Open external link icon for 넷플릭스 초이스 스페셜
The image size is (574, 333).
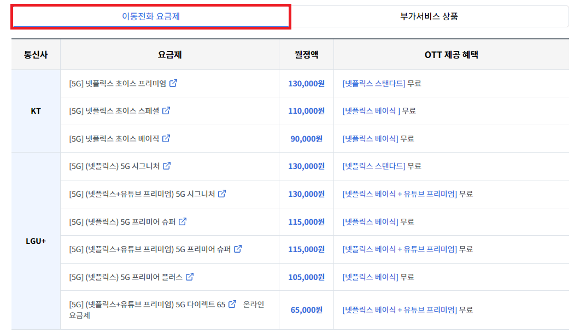[166, 110]
